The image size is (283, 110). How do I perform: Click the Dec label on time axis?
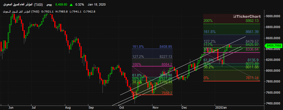185,108
